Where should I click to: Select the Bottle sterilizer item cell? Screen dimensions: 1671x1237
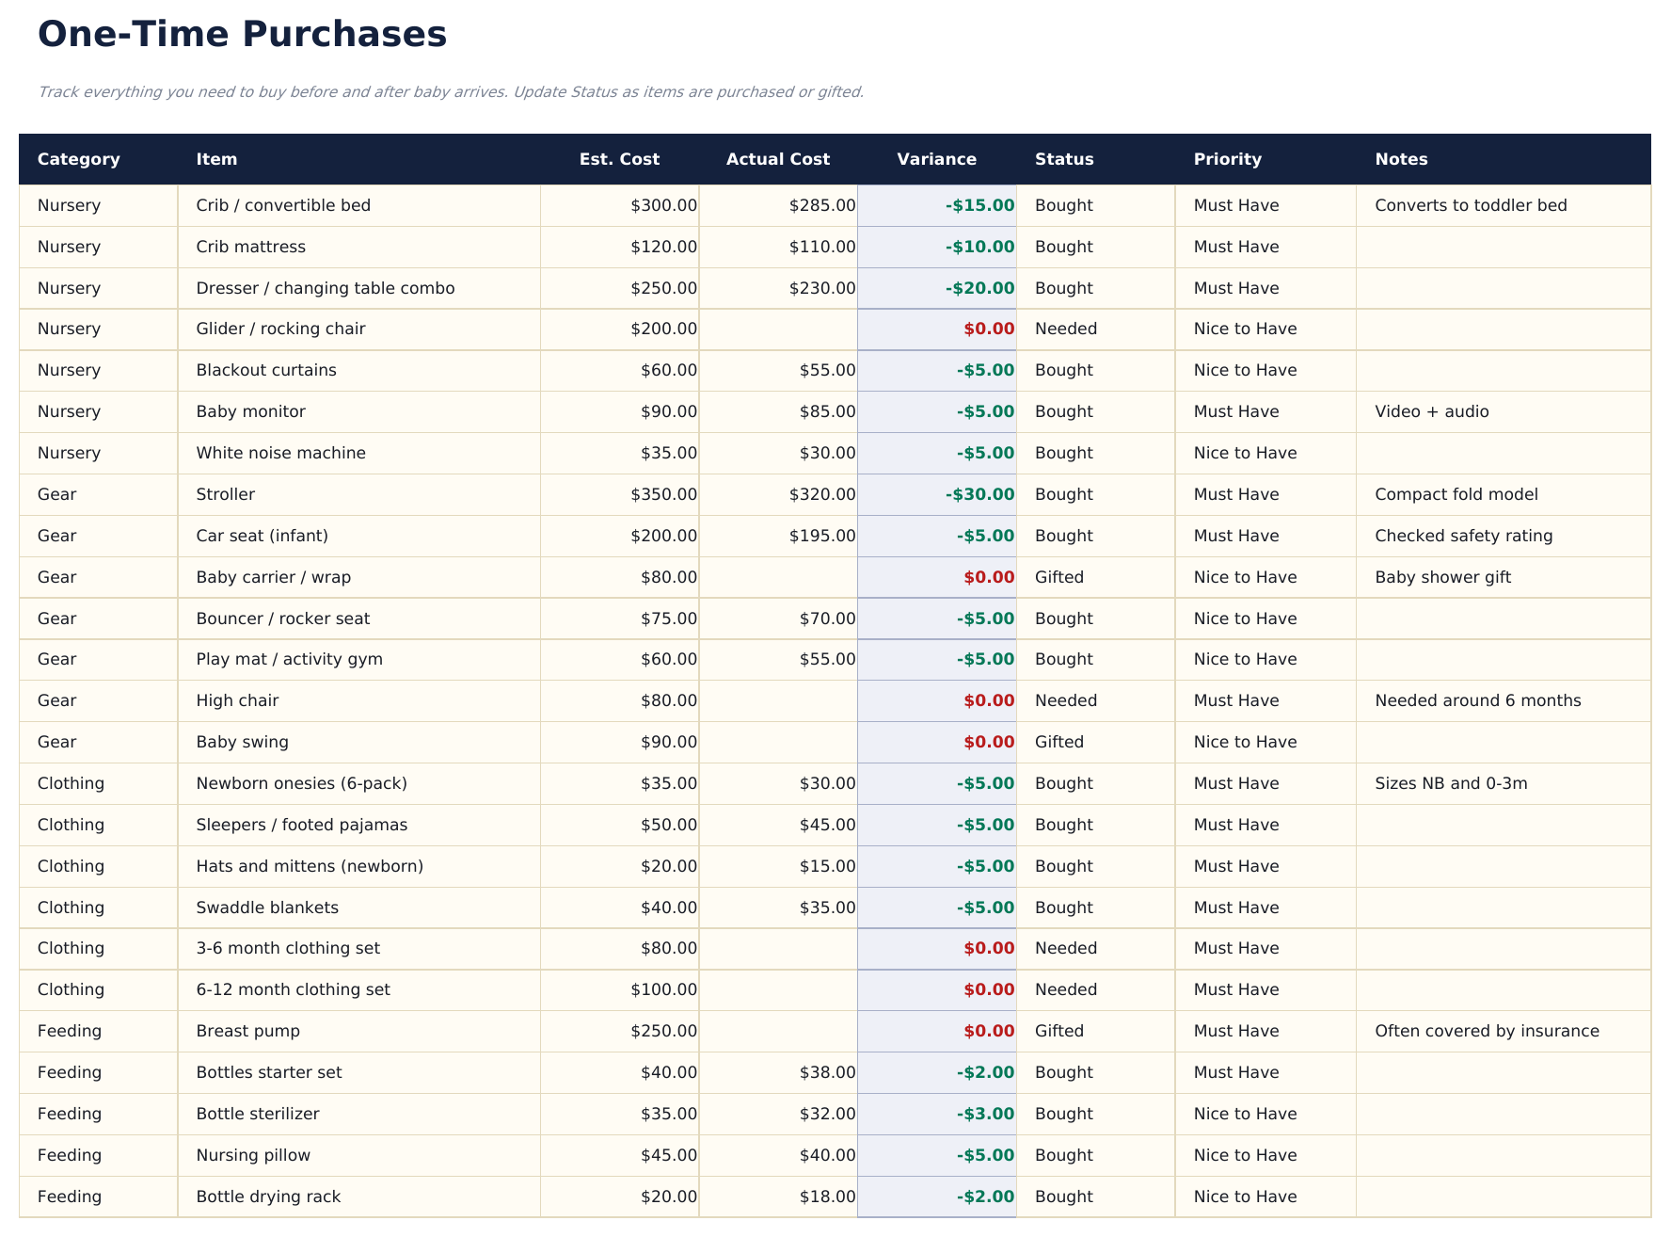point(257,1114)
